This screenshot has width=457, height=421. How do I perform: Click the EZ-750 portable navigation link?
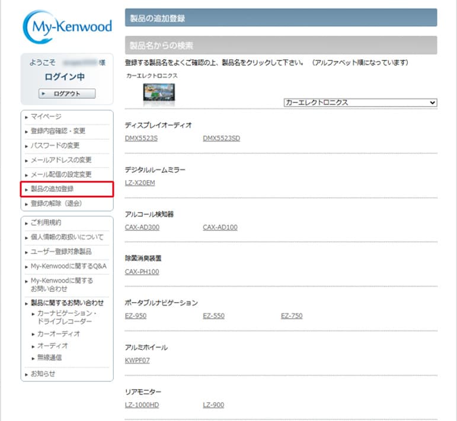(x=292, y=316)
